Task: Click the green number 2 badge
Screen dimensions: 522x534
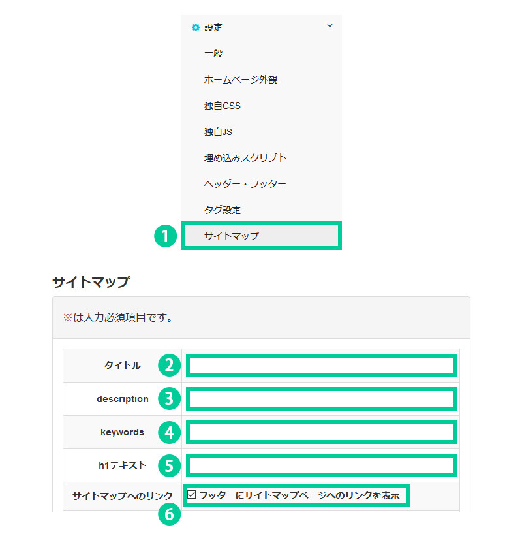Action: [x=169, y=366]
